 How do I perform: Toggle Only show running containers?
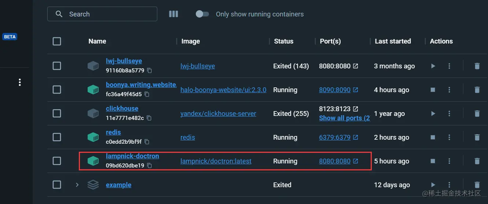coord(202,14)
